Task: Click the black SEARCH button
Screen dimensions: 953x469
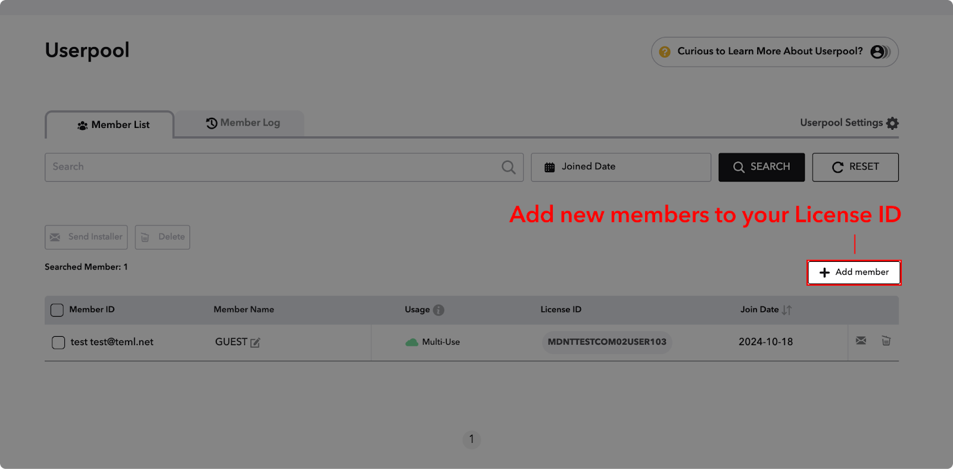Action: 761,167
